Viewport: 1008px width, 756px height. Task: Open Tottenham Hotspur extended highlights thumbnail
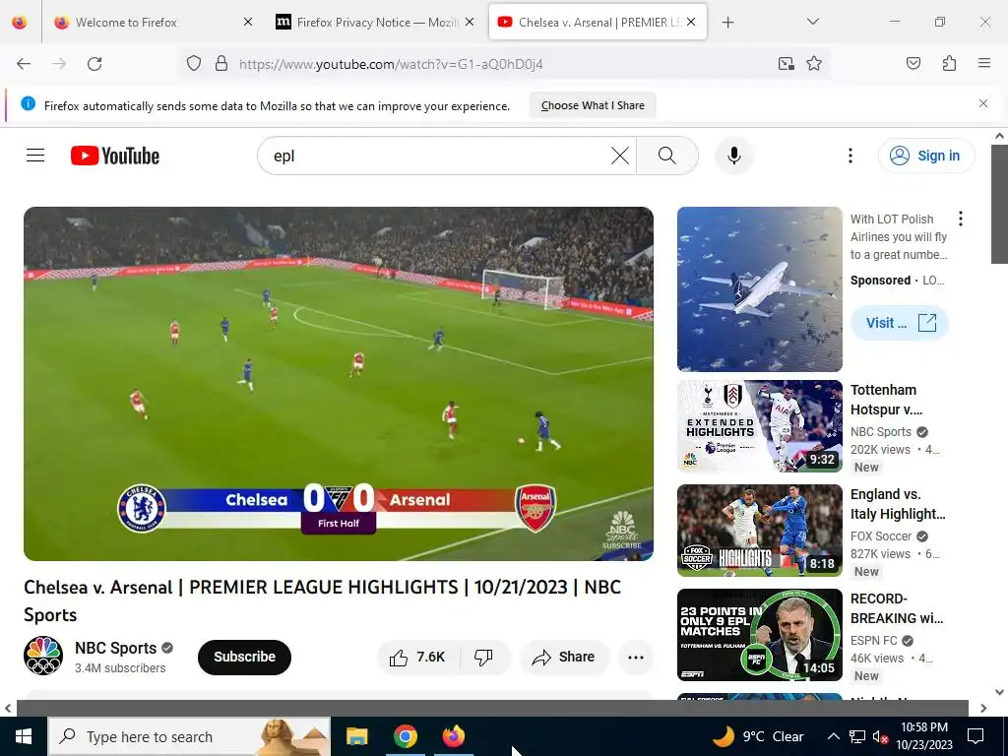point(760,426)
